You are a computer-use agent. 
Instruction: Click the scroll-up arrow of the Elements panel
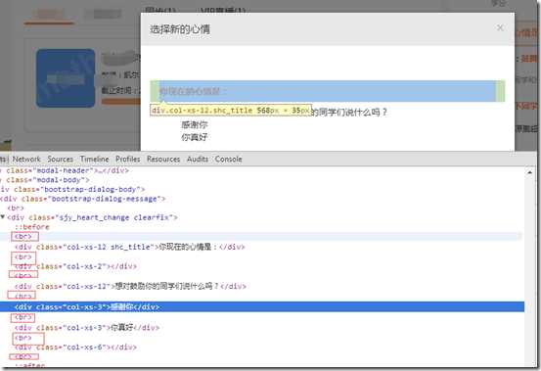[529, 172]
